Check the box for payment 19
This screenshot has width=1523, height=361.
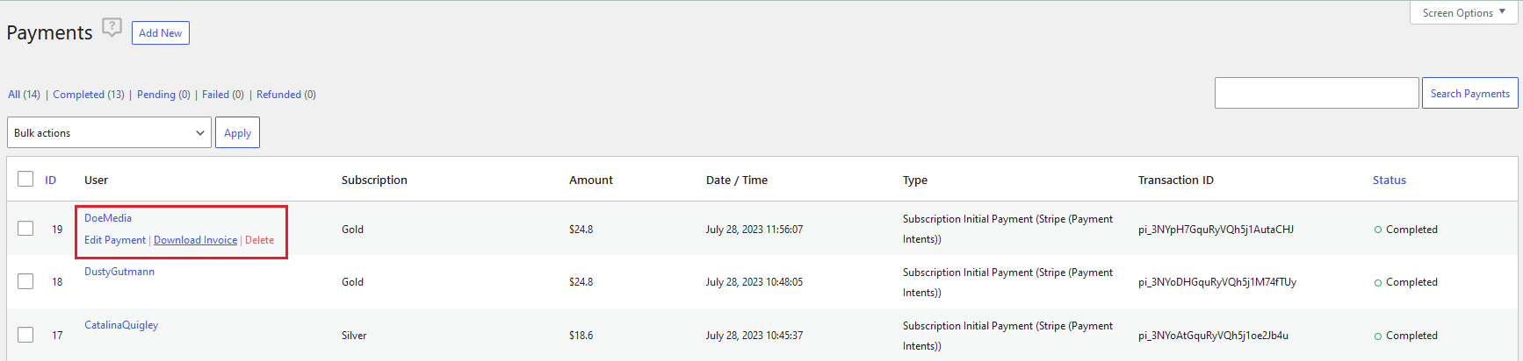[x=25, y=229]
